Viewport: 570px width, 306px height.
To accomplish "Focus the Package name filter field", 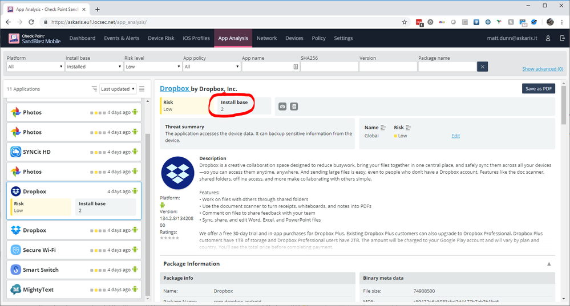I will pyautogui.click(x=447, y=67).
